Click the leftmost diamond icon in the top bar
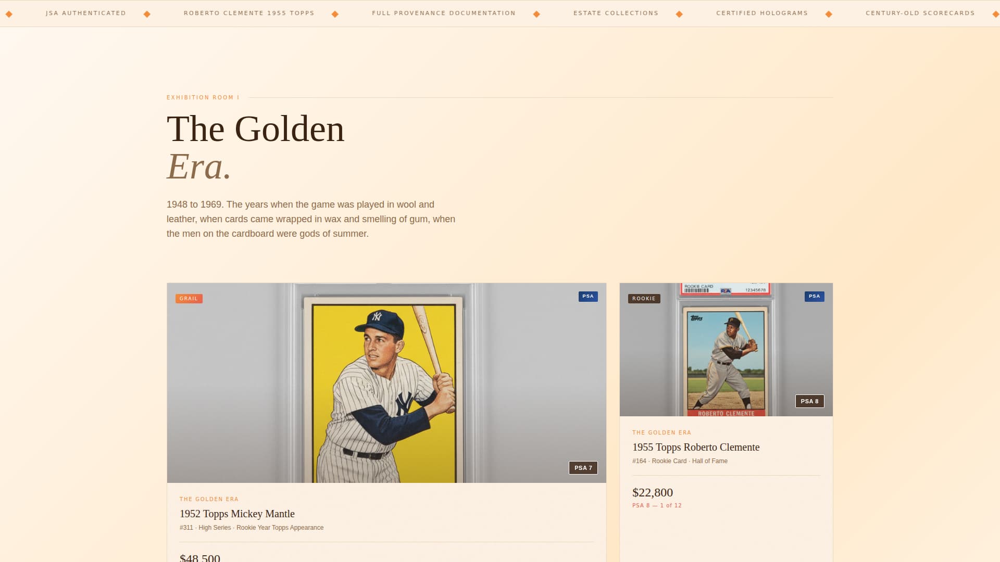 tap(8, 14)
